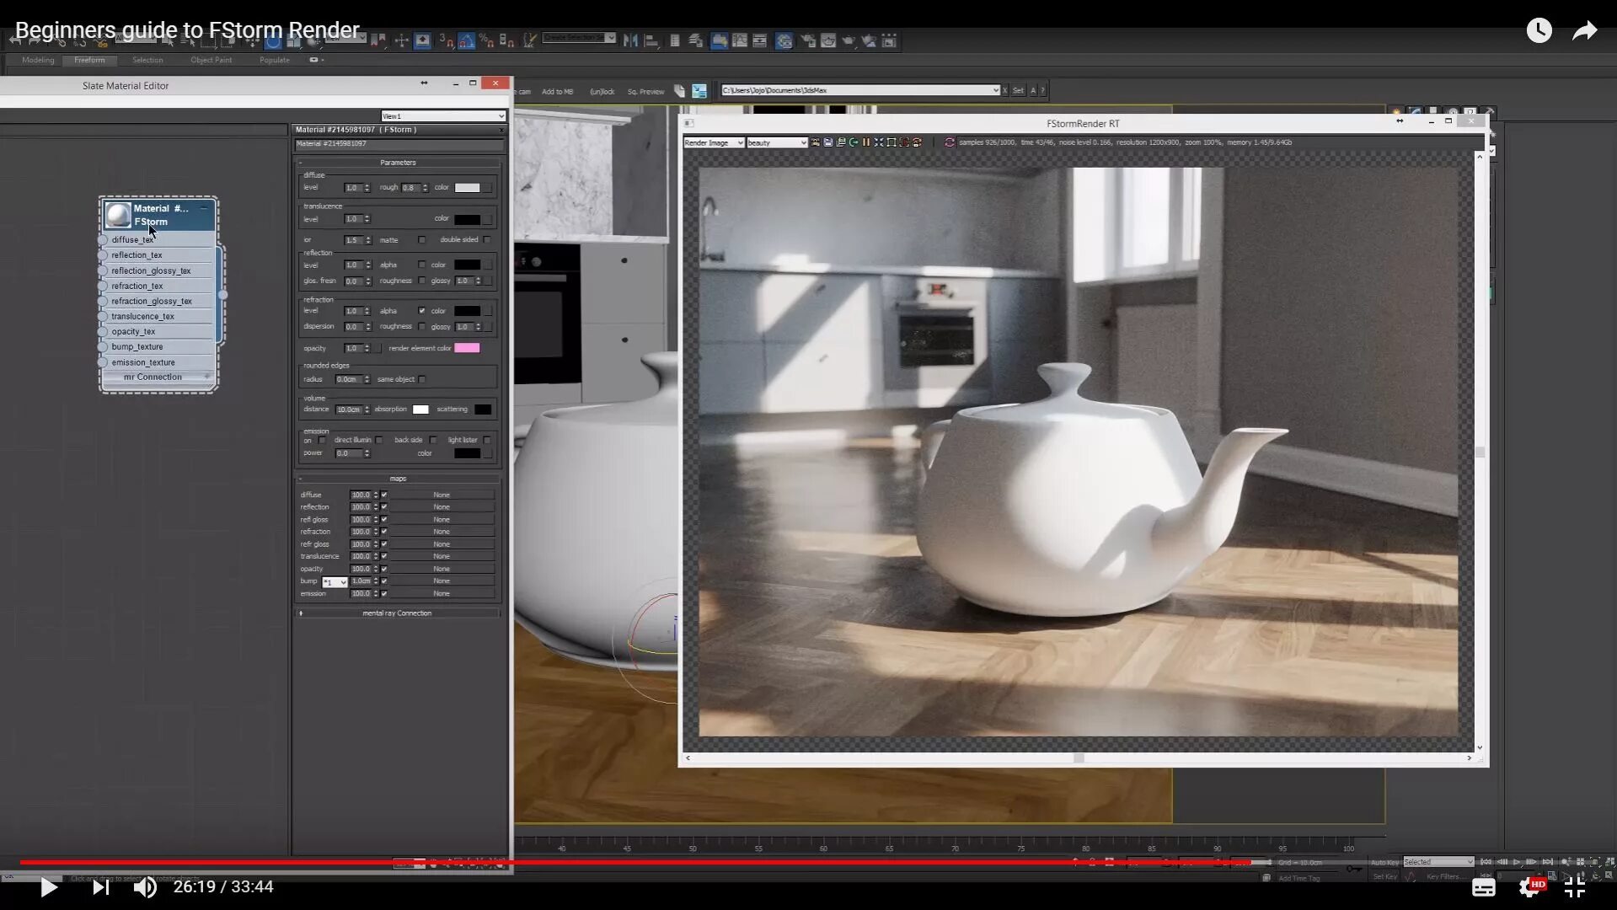Toggle the double sided checkbox
The width and height of the screenshot is (1617, 910).
[x=487, y=240]
